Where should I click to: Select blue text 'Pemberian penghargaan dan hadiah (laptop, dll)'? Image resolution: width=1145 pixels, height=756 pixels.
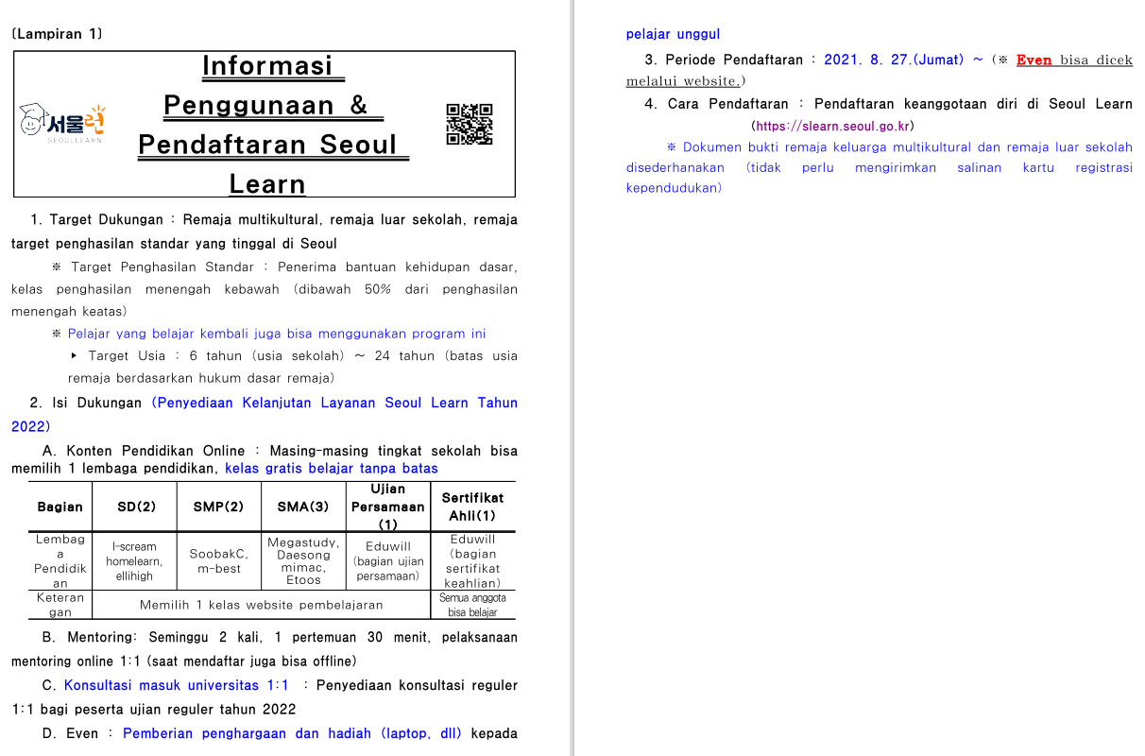click(292, 733)
